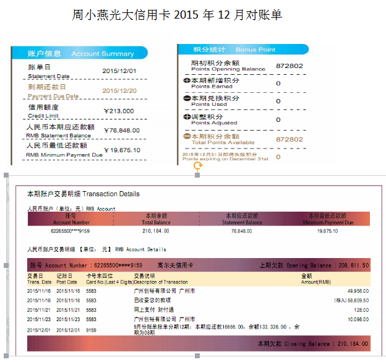Image resolution: width=386 pixels, height=362 pixels.
Task: Click the bottom-left corner resize handle
Action: tap(7, 356)
